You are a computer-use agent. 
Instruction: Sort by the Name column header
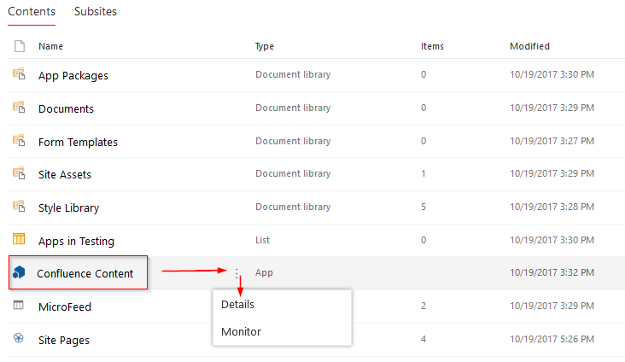click(x=51, y=46)
